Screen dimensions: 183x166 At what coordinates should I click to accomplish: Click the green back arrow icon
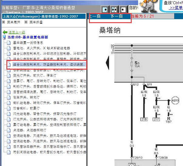[x=5, y=32]
